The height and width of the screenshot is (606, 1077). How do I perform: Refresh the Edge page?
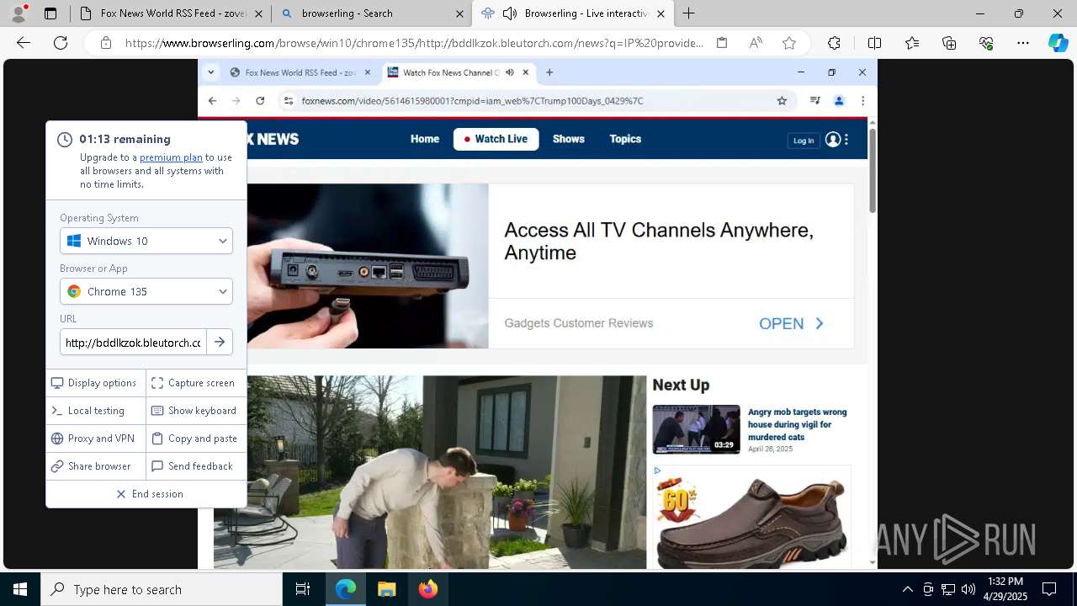point(61,43)
